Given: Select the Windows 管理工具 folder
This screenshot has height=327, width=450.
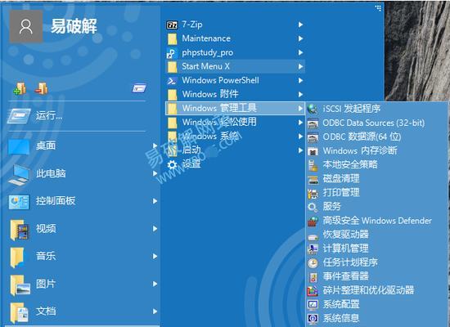Looking at the screenshot, I should tap(235, 108).
